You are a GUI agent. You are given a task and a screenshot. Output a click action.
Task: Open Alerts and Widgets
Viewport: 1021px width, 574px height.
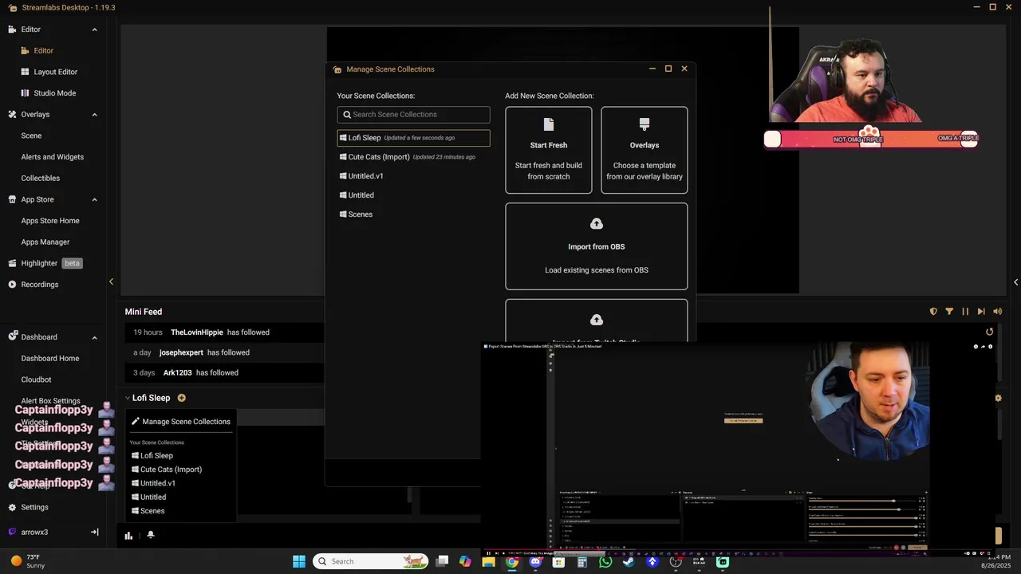[x=52, y=157]
